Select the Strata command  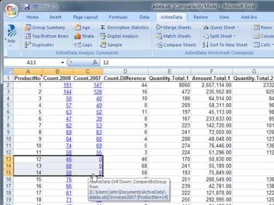[x=84, y=36]
